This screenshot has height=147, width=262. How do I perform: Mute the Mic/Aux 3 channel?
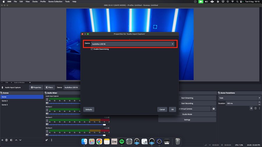(x=47, y=124)
